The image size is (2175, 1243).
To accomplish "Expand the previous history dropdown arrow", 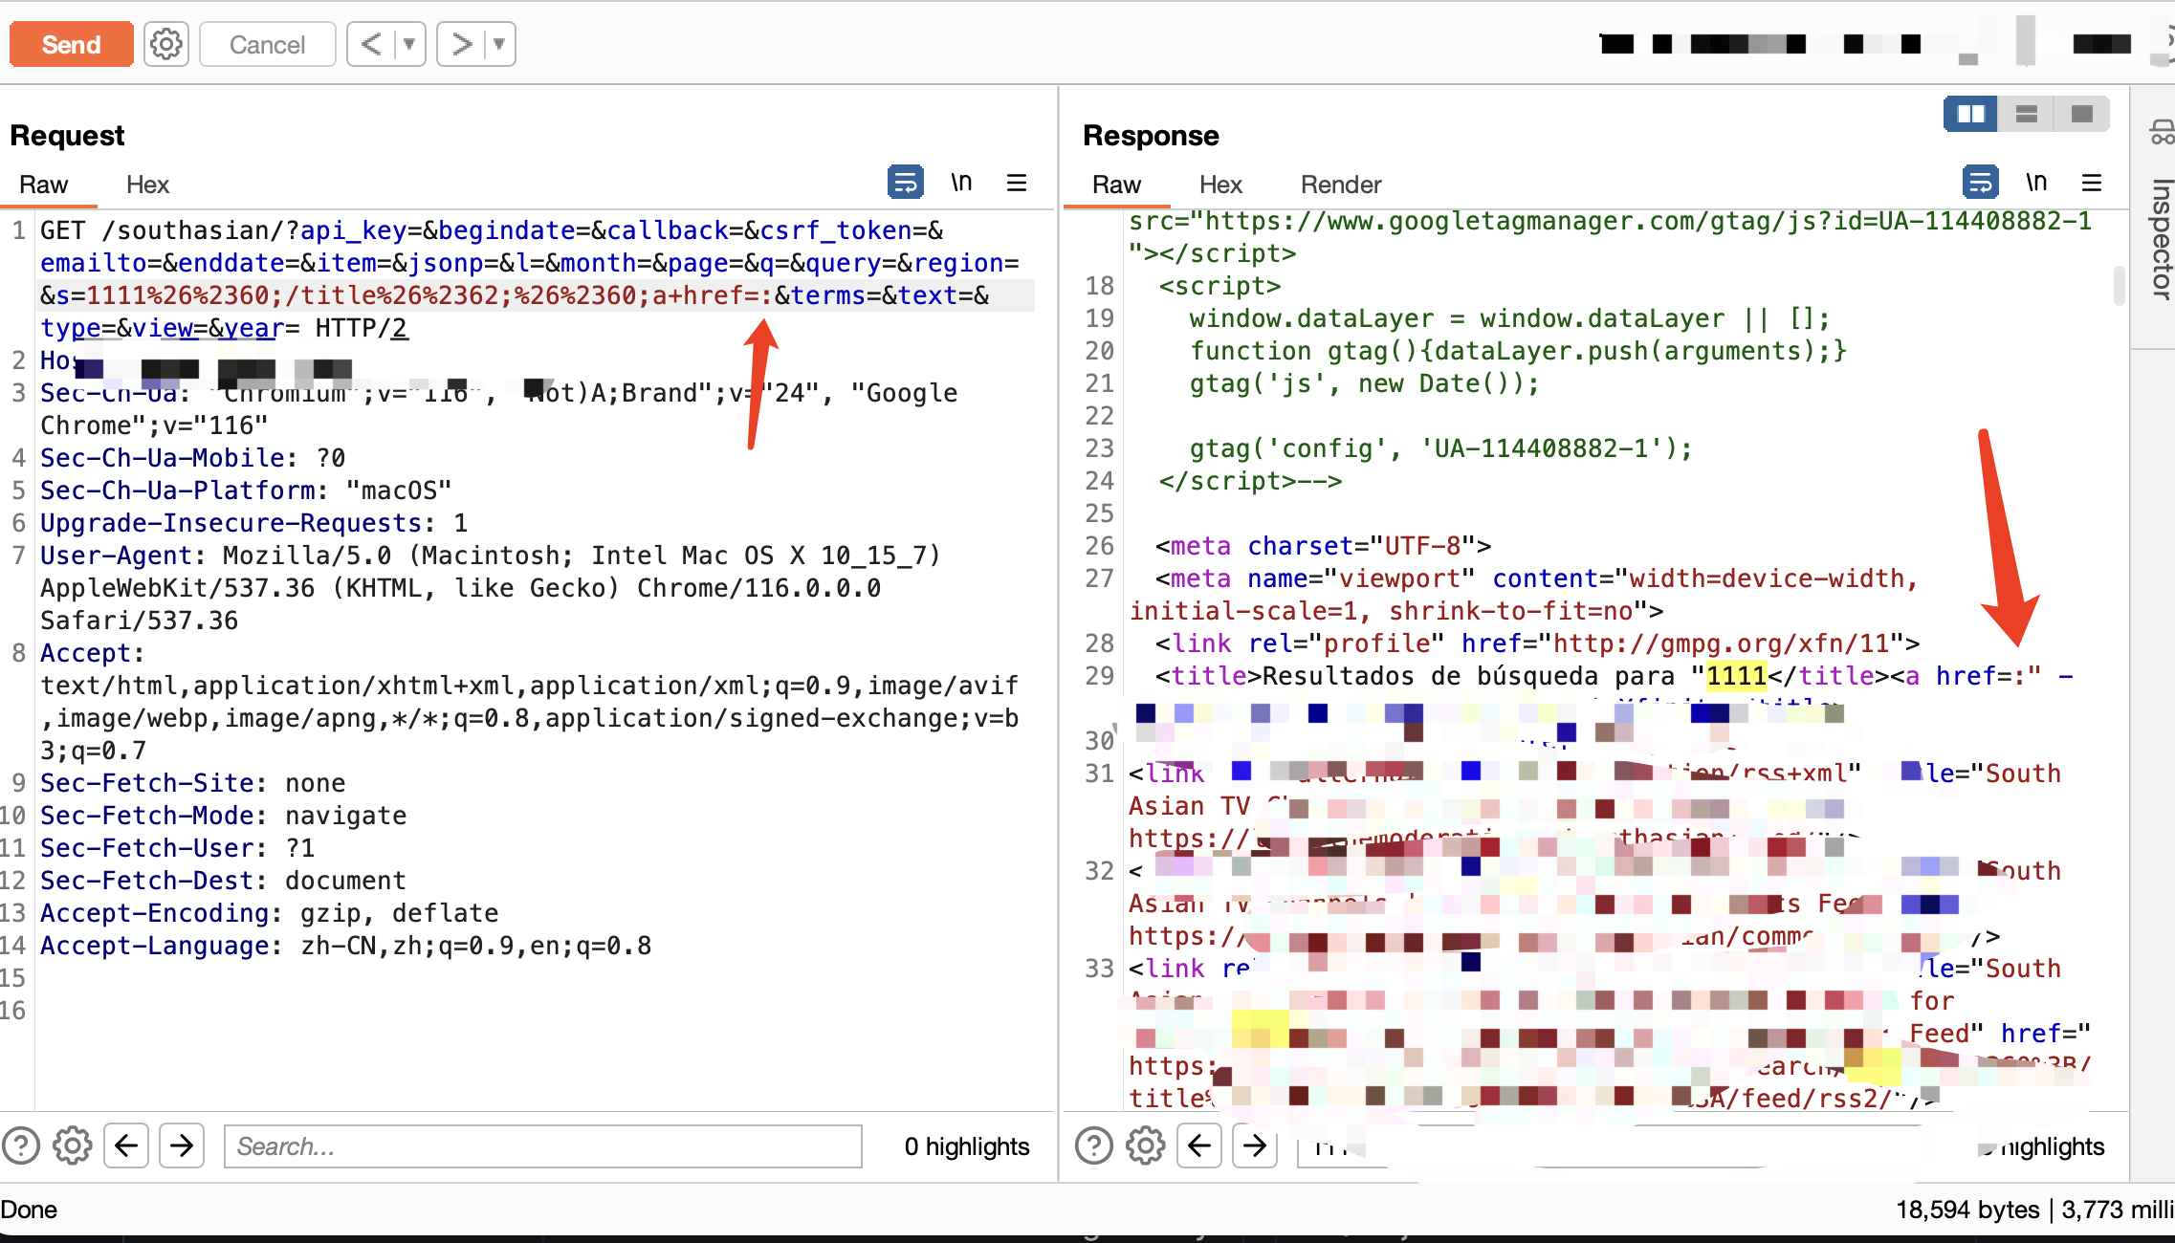I will (409, 44).
